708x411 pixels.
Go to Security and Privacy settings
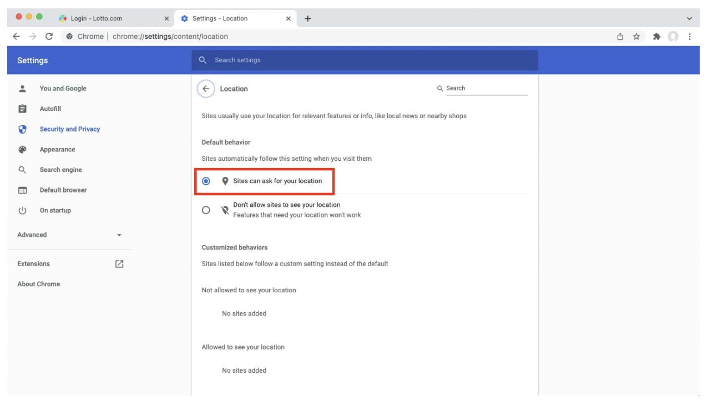pos(70,129)
